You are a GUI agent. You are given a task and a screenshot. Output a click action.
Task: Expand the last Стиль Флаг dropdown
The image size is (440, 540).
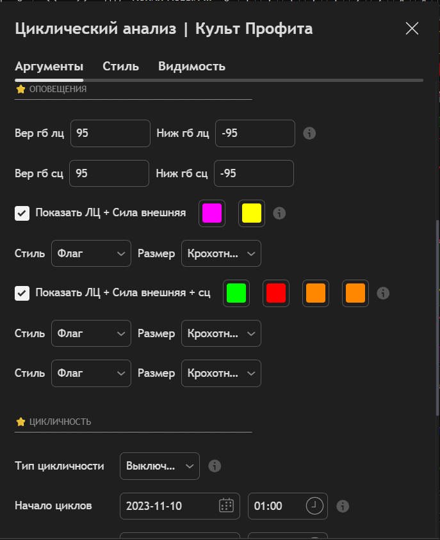(x=91, y=373)
